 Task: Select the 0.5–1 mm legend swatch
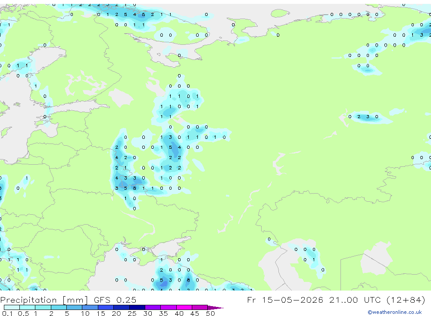click(x=27, y=307)
